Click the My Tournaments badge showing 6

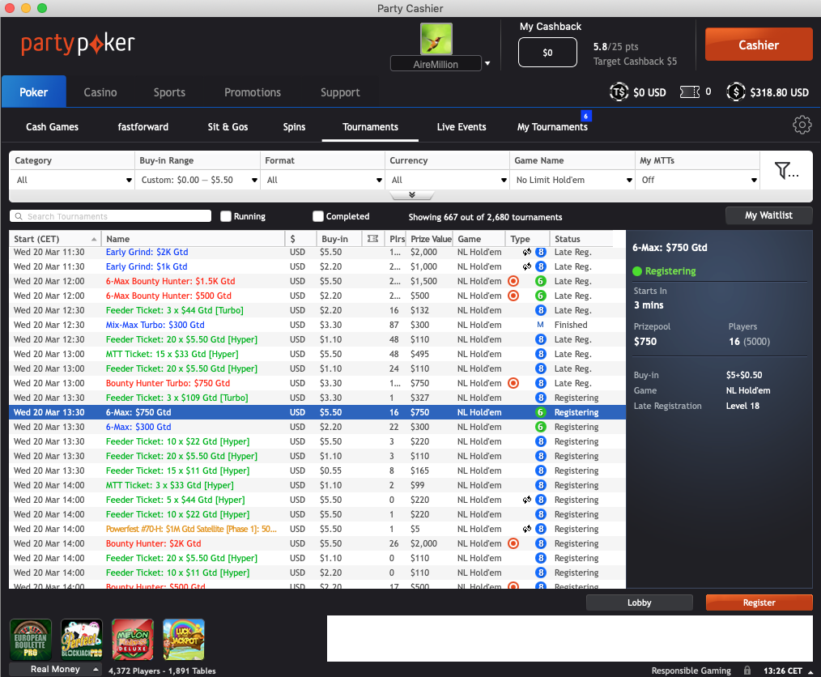[586, 116]
